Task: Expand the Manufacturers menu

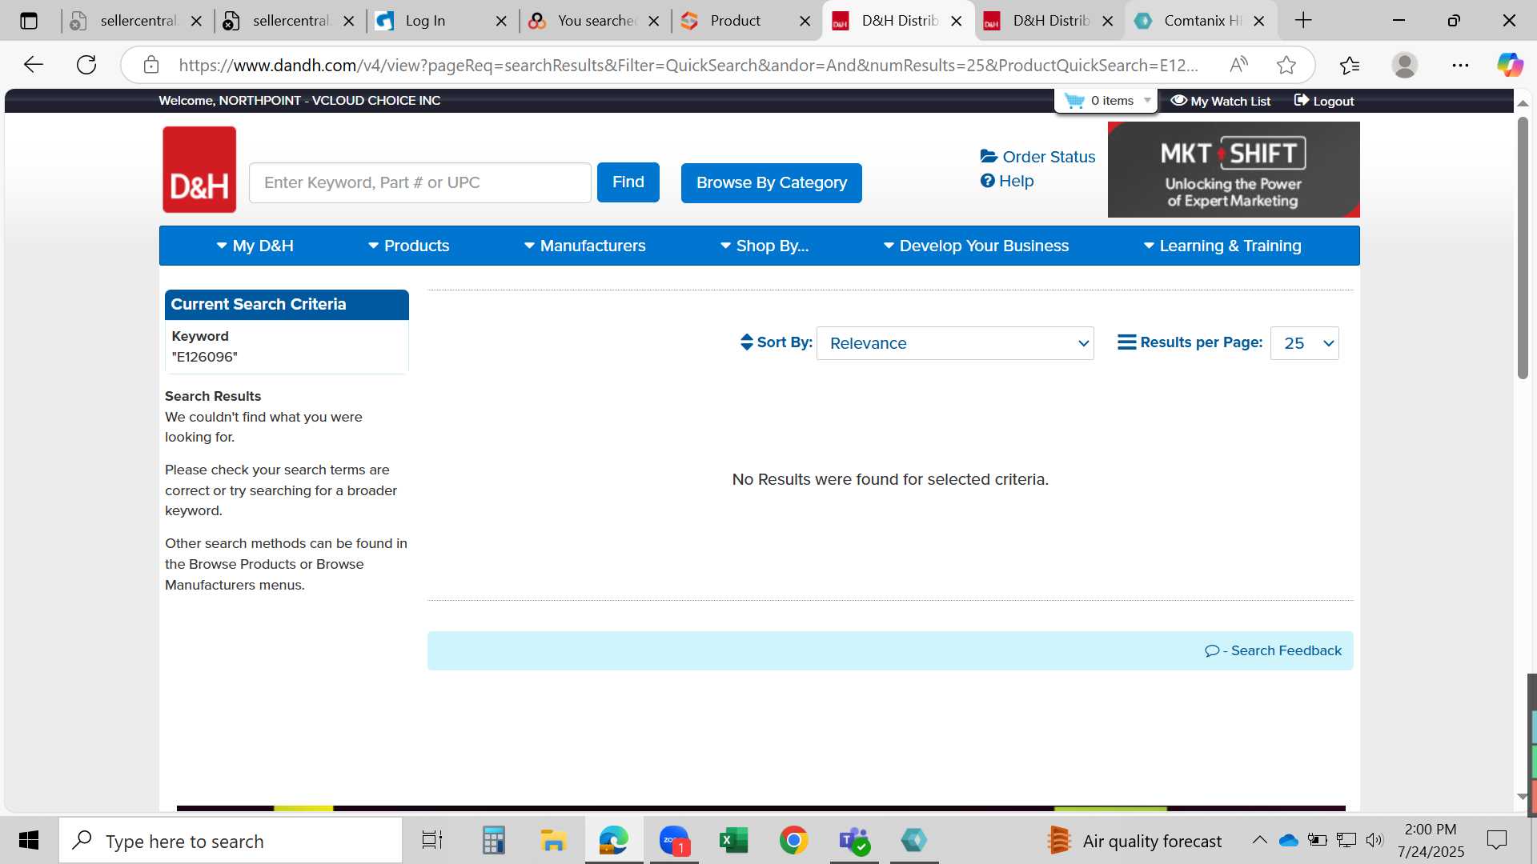Action: (x=584, y=246)
